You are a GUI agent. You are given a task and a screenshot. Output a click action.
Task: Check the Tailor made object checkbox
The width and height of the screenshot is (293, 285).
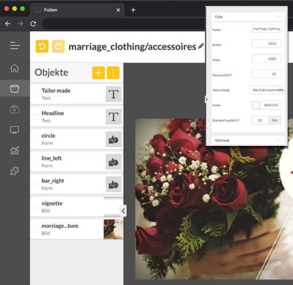[36, 94]
